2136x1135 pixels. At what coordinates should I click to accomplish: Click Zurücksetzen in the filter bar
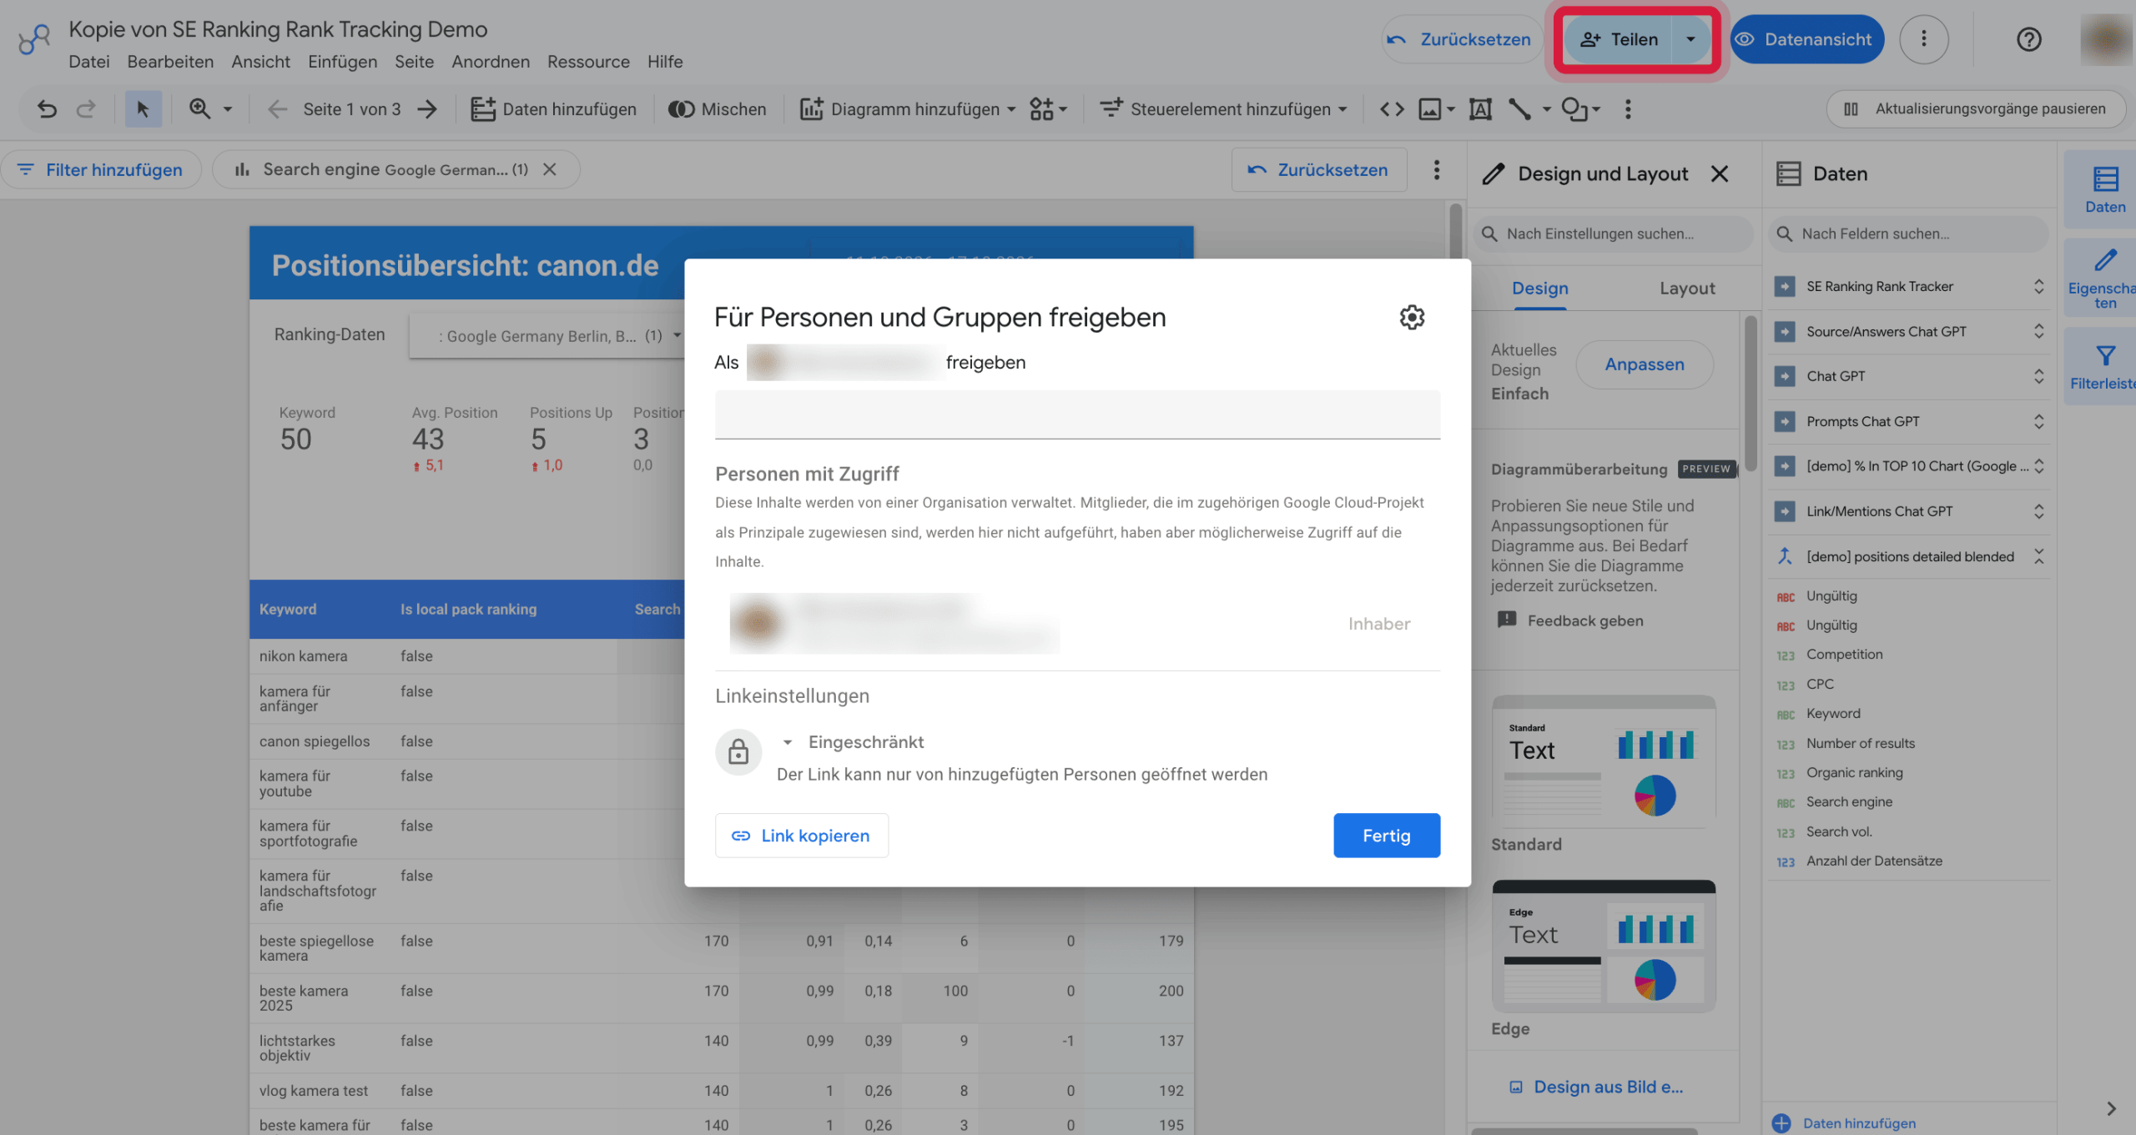pyautogui.click(x=1318, y=169)
